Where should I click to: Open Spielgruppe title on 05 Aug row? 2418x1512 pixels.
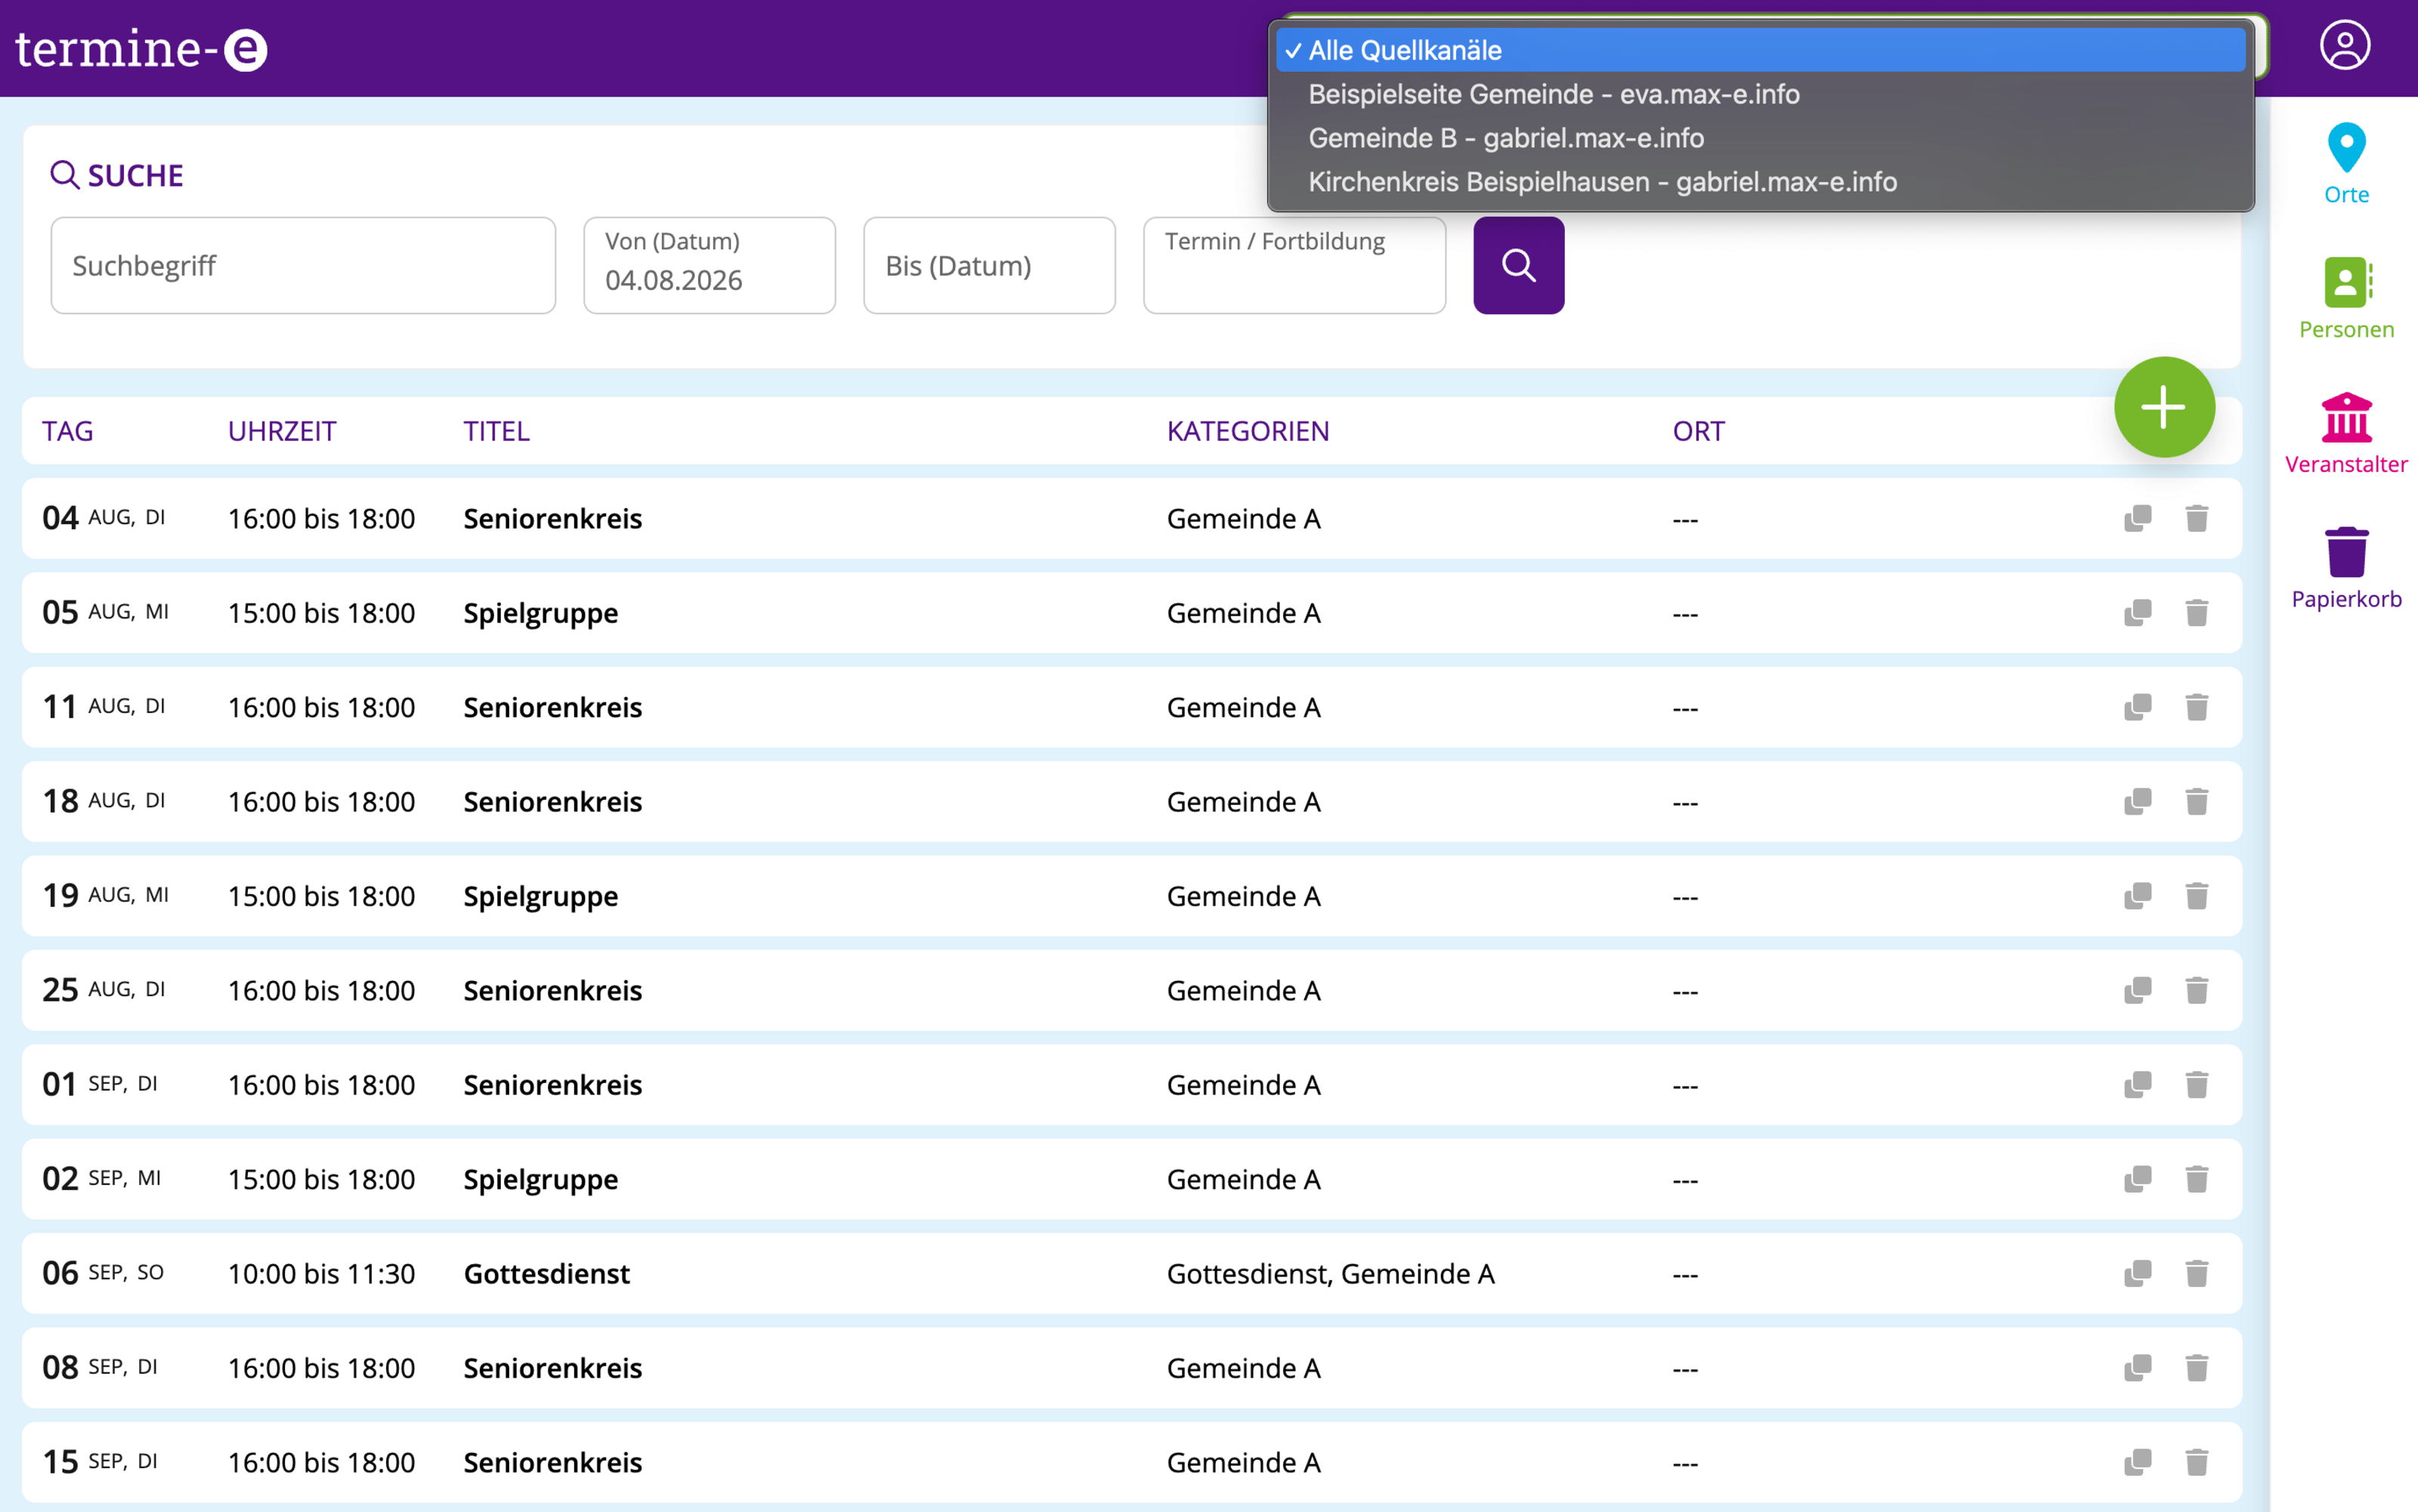[540, 613]
